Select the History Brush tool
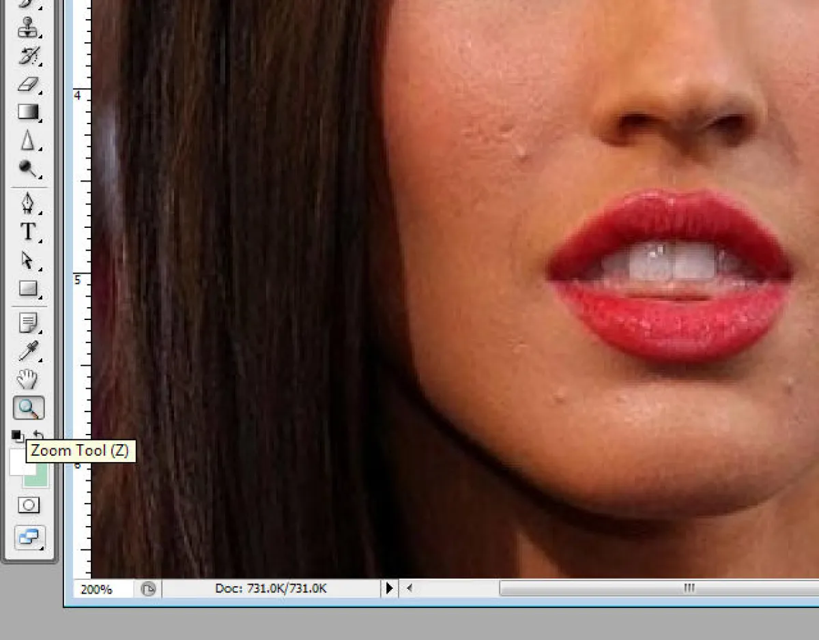Image resolution: width=819 pixels, height=640 pixels. [x=27, y=57]
